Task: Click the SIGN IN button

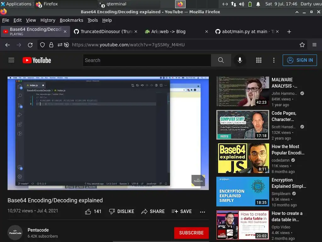Action: pyautogui.click(x=300, y=60)
